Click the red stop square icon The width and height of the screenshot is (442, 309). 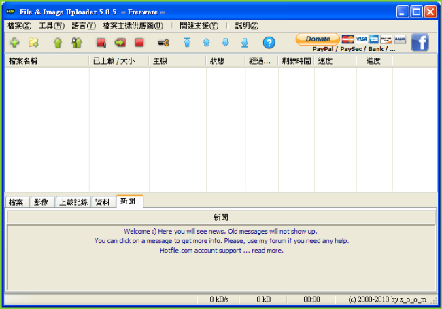139,43
